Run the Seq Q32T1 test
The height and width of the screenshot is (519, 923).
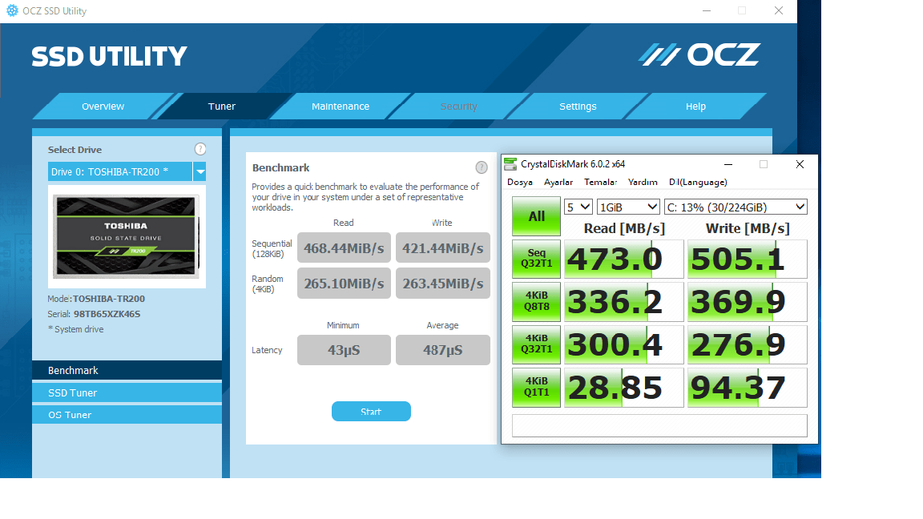click(x=536, y=259)
